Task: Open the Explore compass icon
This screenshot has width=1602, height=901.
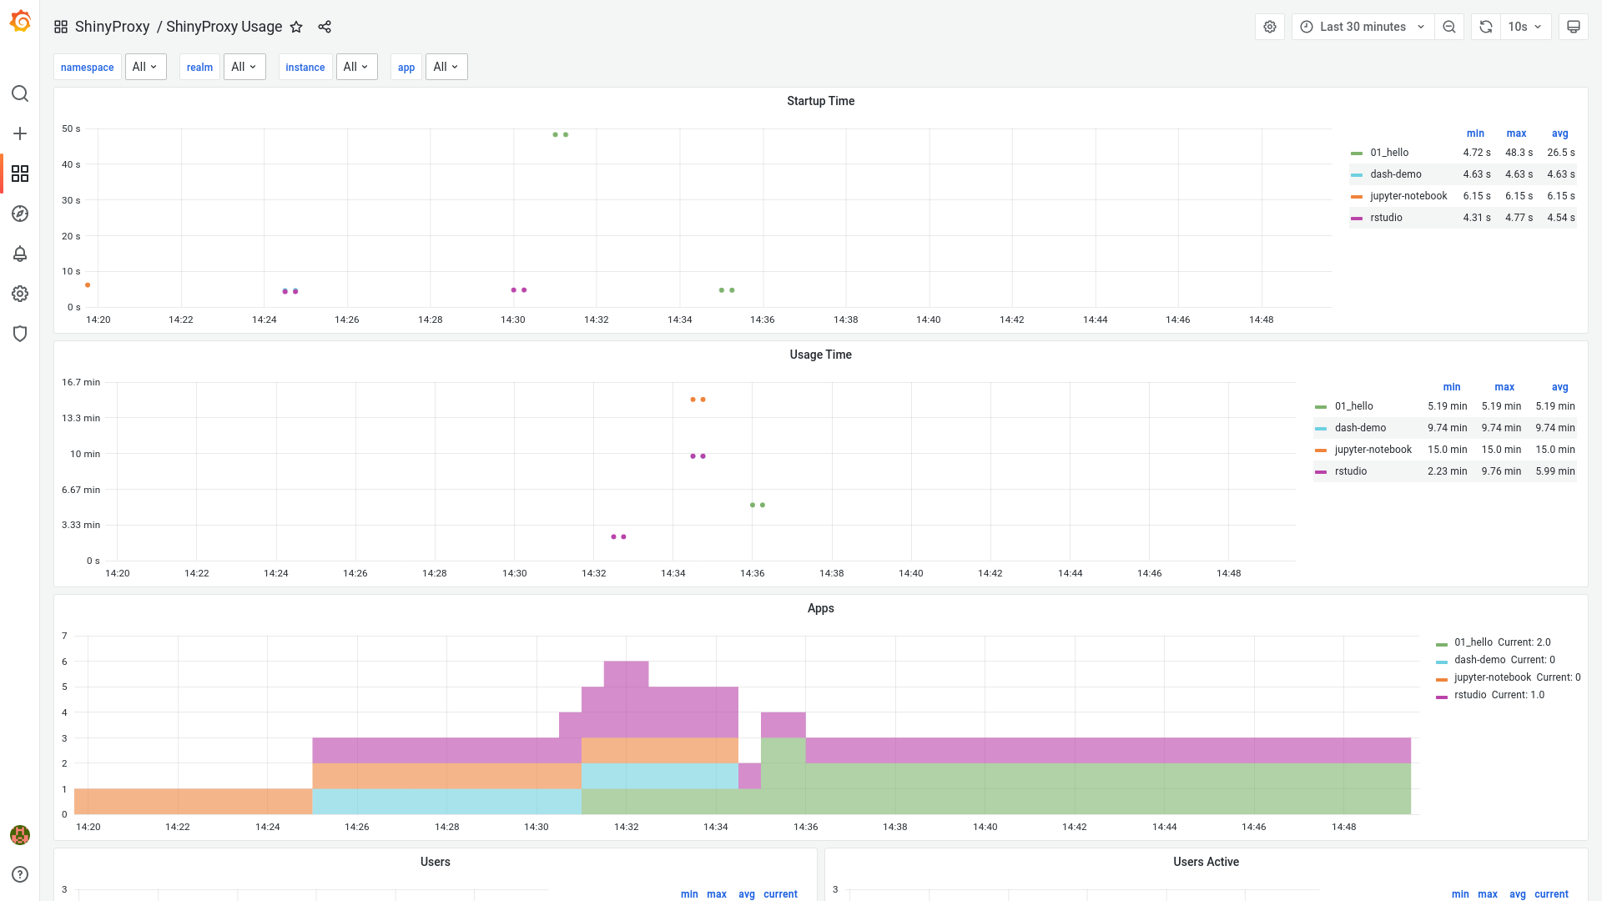Action: [20, 214]
